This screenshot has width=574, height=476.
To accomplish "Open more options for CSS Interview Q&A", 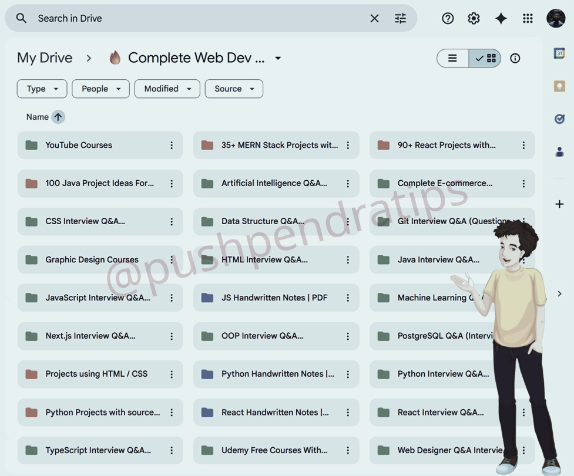I will tap(172, 221).
